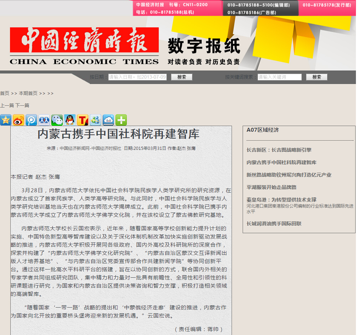Click into the keyword search field

point(280,77)
